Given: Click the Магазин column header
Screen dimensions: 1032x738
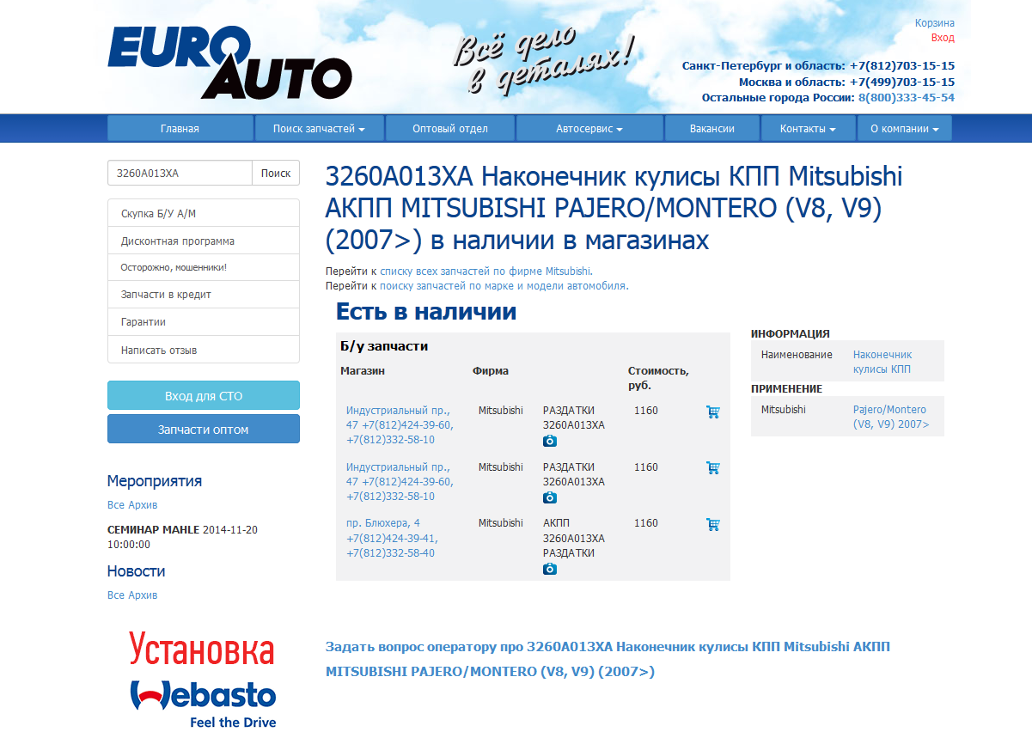Looking at the screenshot, I should [363, 371].
